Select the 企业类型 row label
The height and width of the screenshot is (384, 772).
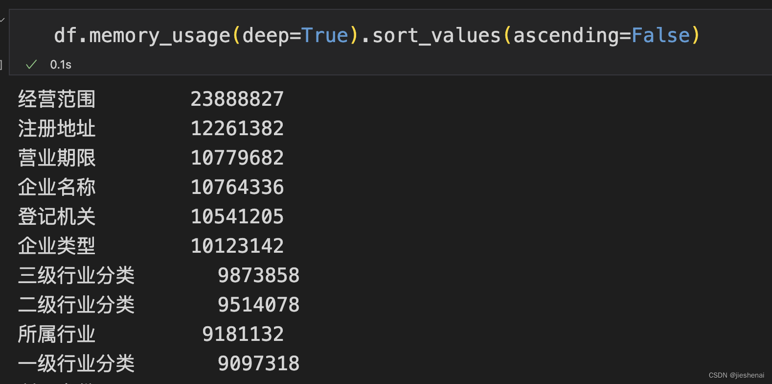point(57,246)
